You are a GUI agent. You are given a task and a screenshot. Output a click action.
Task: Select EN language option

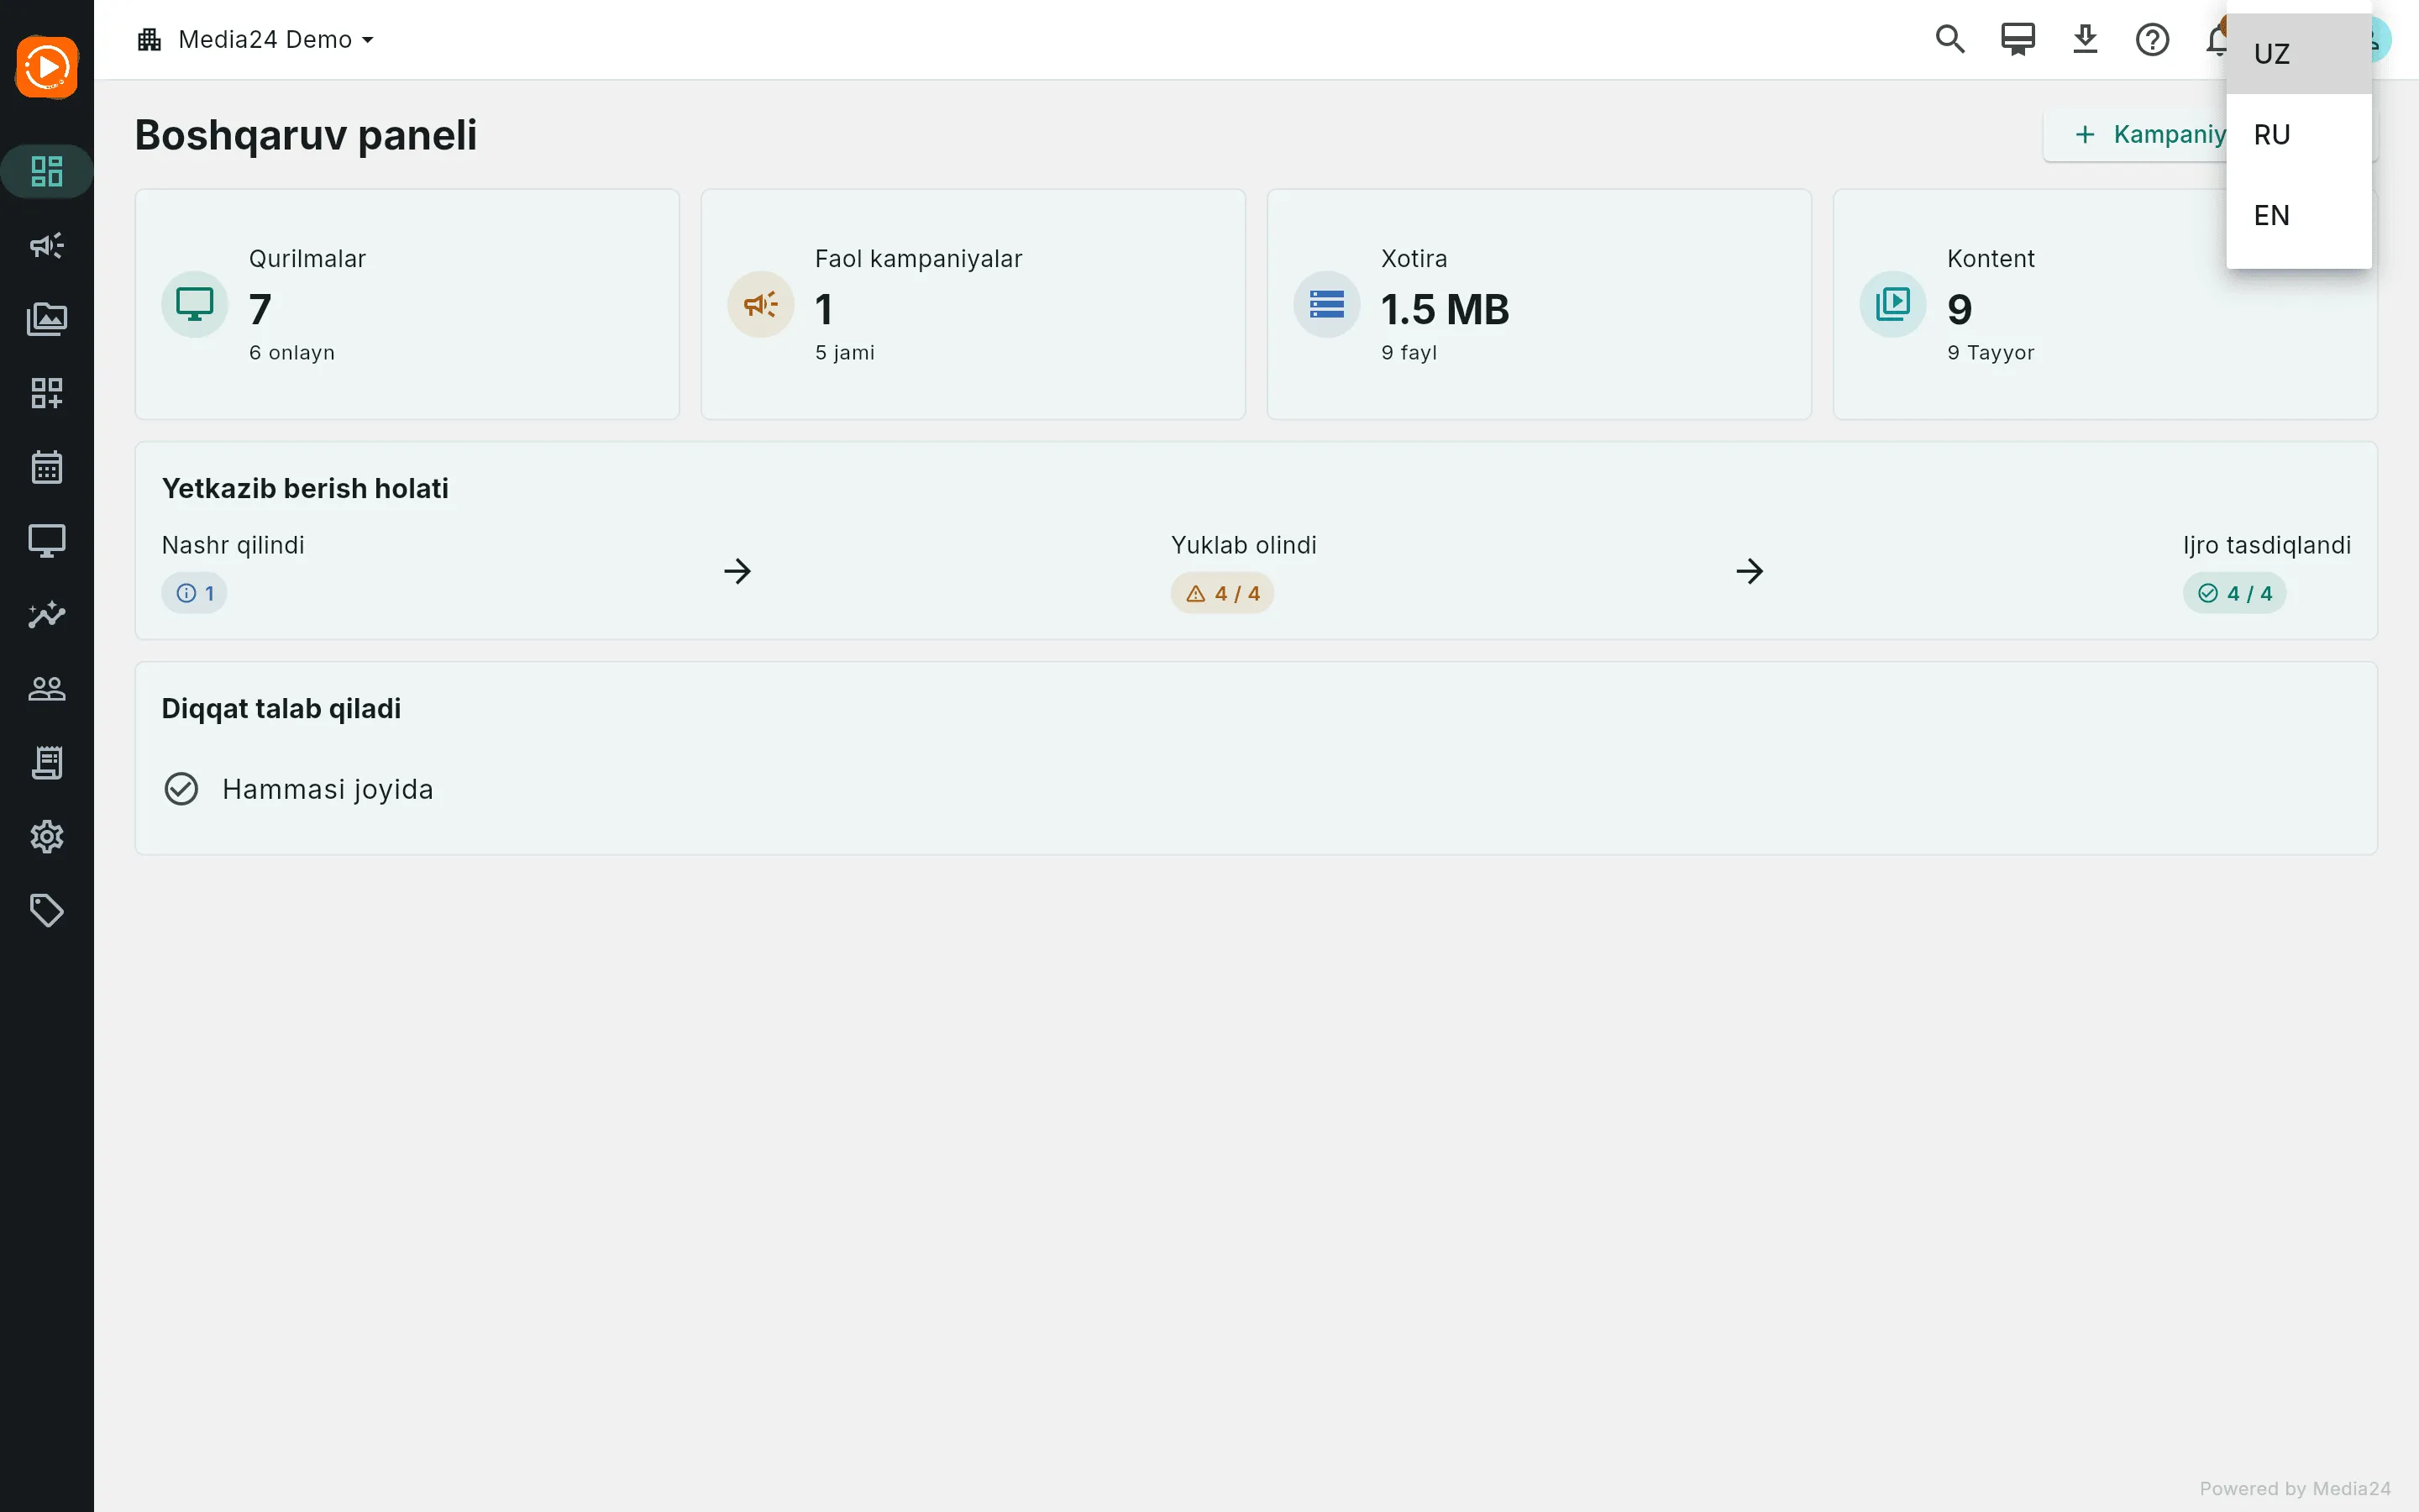tap(2299, 216)
